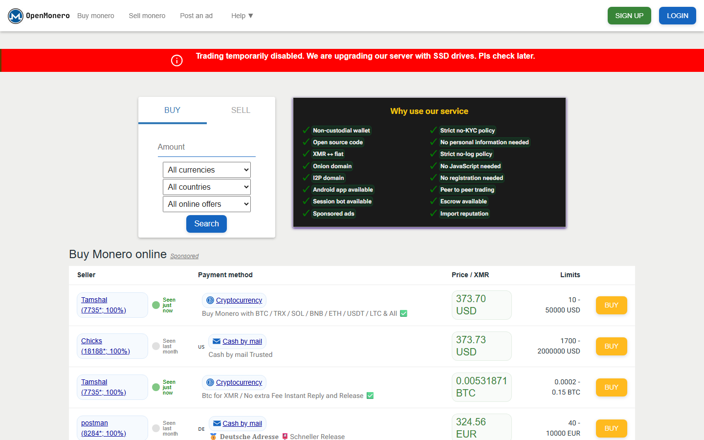Click the Search button
The image size is (704, 440).
[207, 224]
